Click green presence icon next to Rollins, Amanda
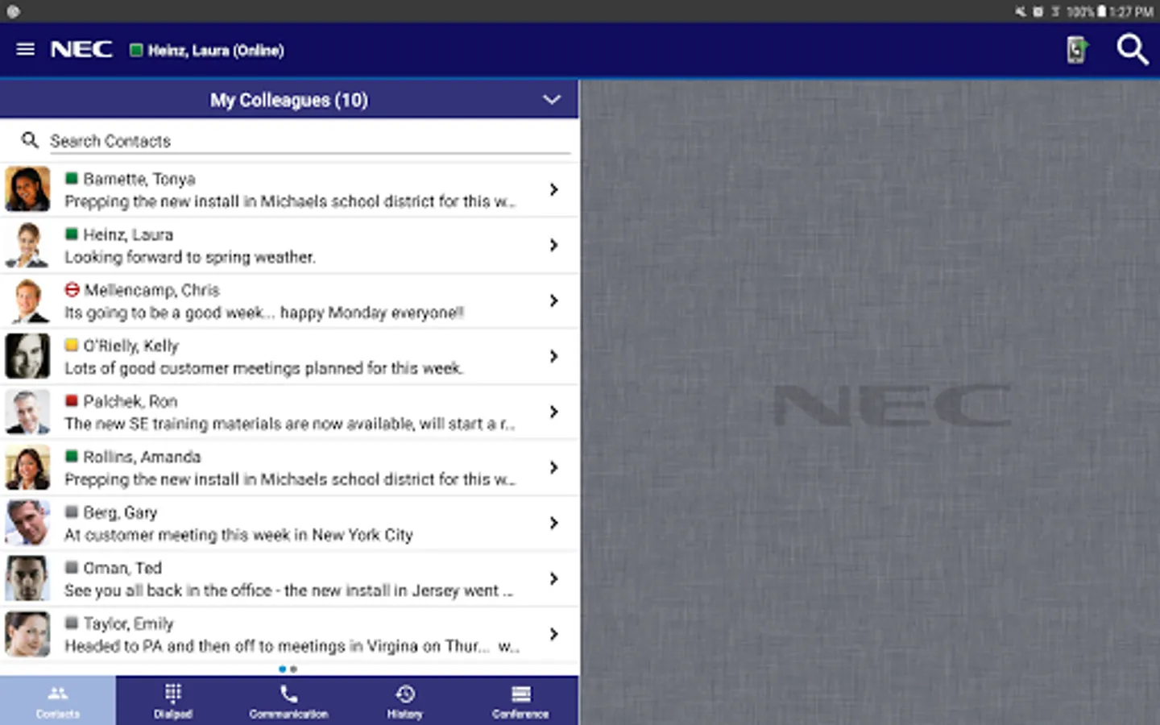The image size is (1160, 725). [x=72, y=456]
